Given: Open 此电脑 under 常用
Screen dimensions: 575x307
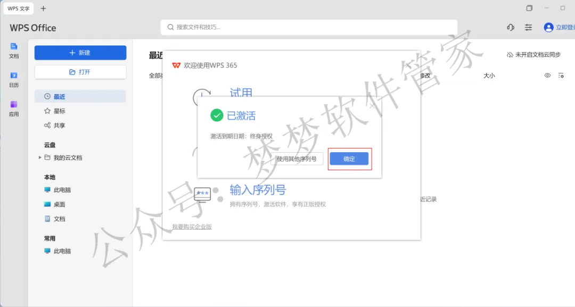Looking at the screenshot, I should point(62,251).
